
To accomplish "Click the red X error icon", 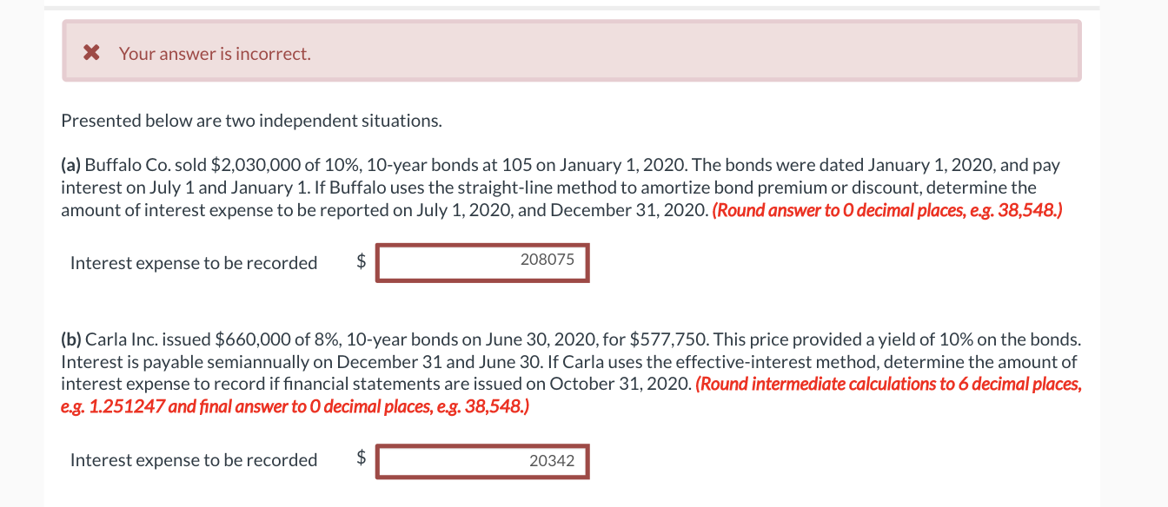I will click(x=91, y=52).
